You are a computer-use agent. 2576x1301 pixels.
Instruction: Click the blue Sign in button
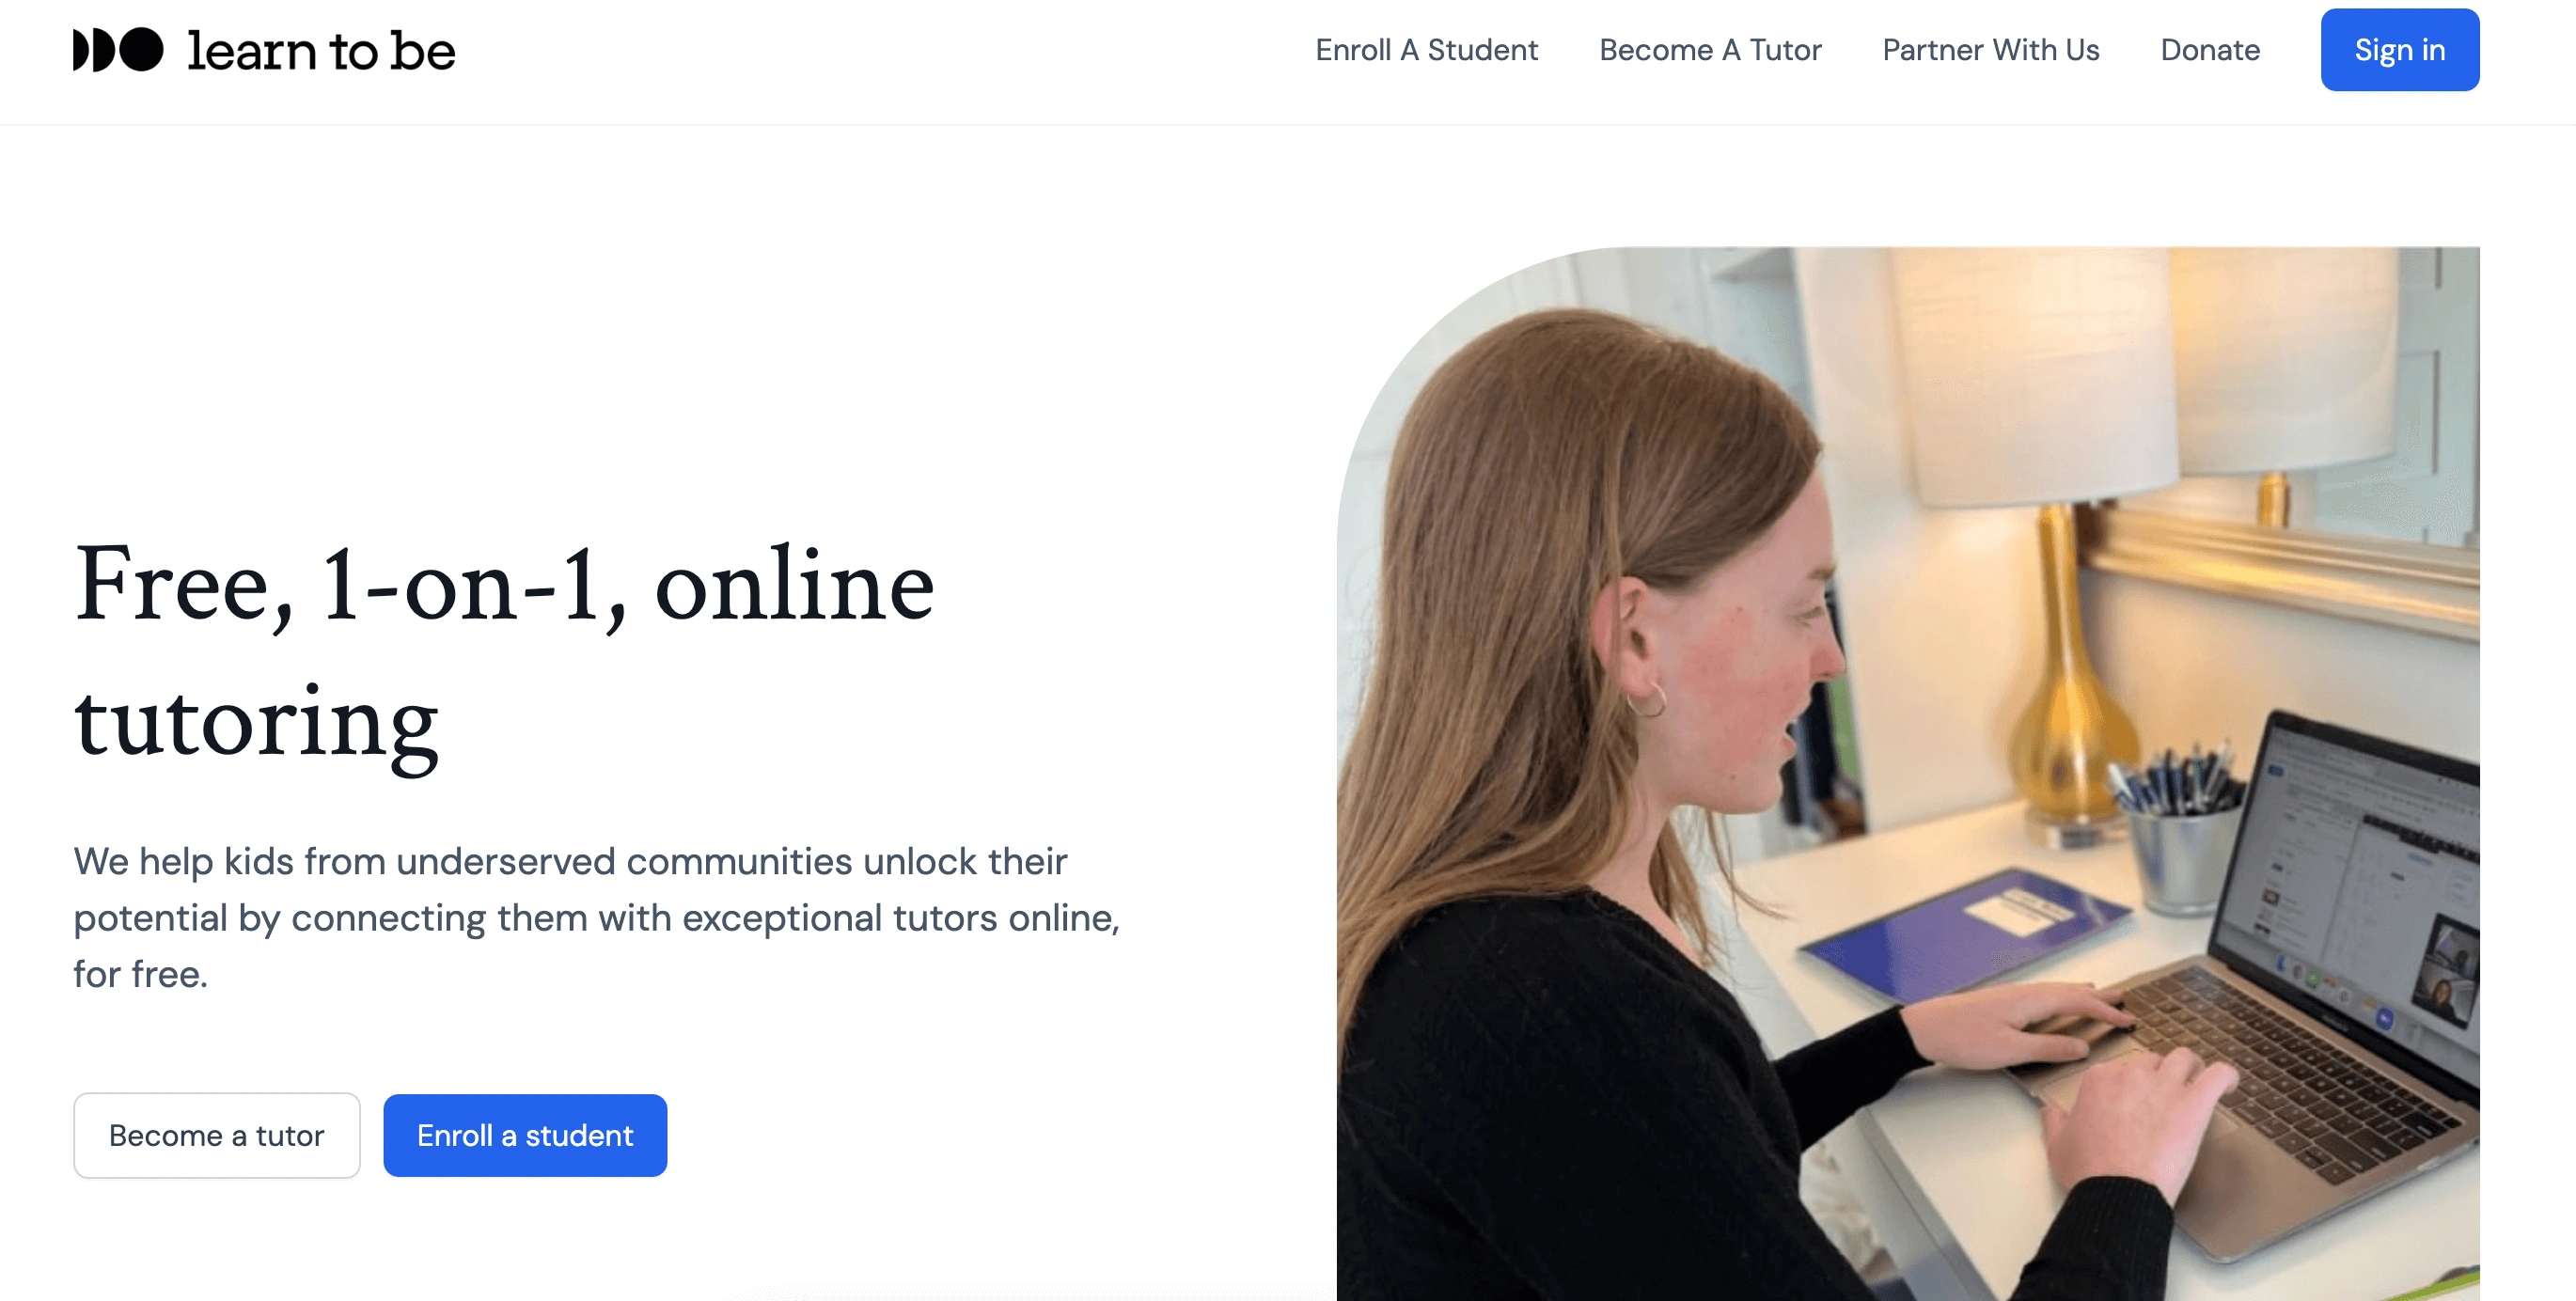coord(2399,50)
